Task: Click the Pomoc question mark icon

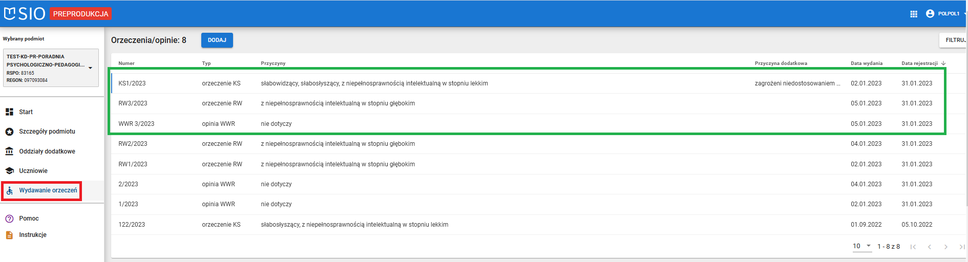Action: [x=9, y=219]
